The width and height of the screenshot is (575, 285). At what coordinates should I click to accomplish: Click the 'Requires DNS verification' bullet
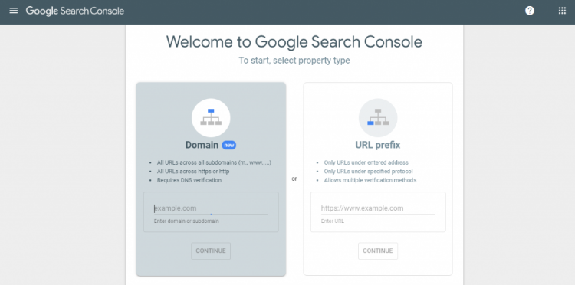(x=189, y=180)
